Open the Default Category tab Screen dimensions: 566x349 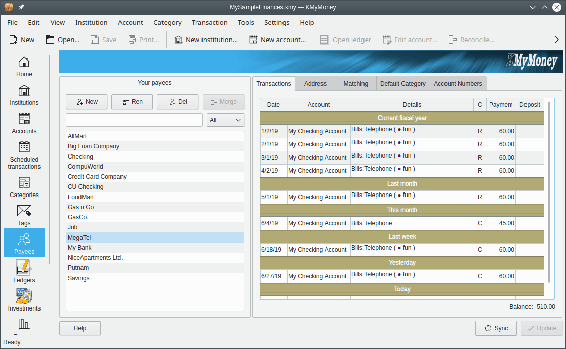[x=402, y=84]
